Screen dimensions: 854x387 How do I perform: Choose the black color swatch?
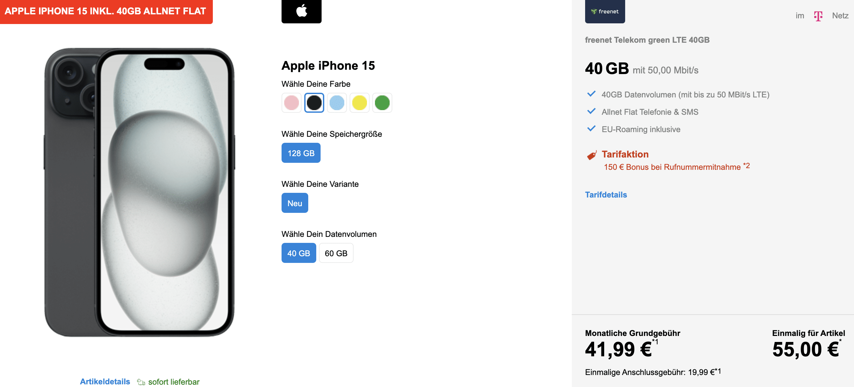pyautogui.click(x=314, y=103)
